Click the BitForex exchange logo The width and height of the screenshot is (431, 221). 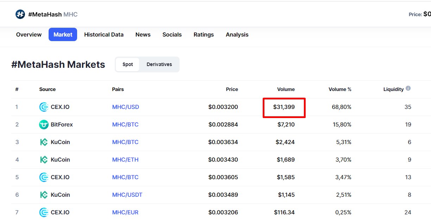(44, 124)
